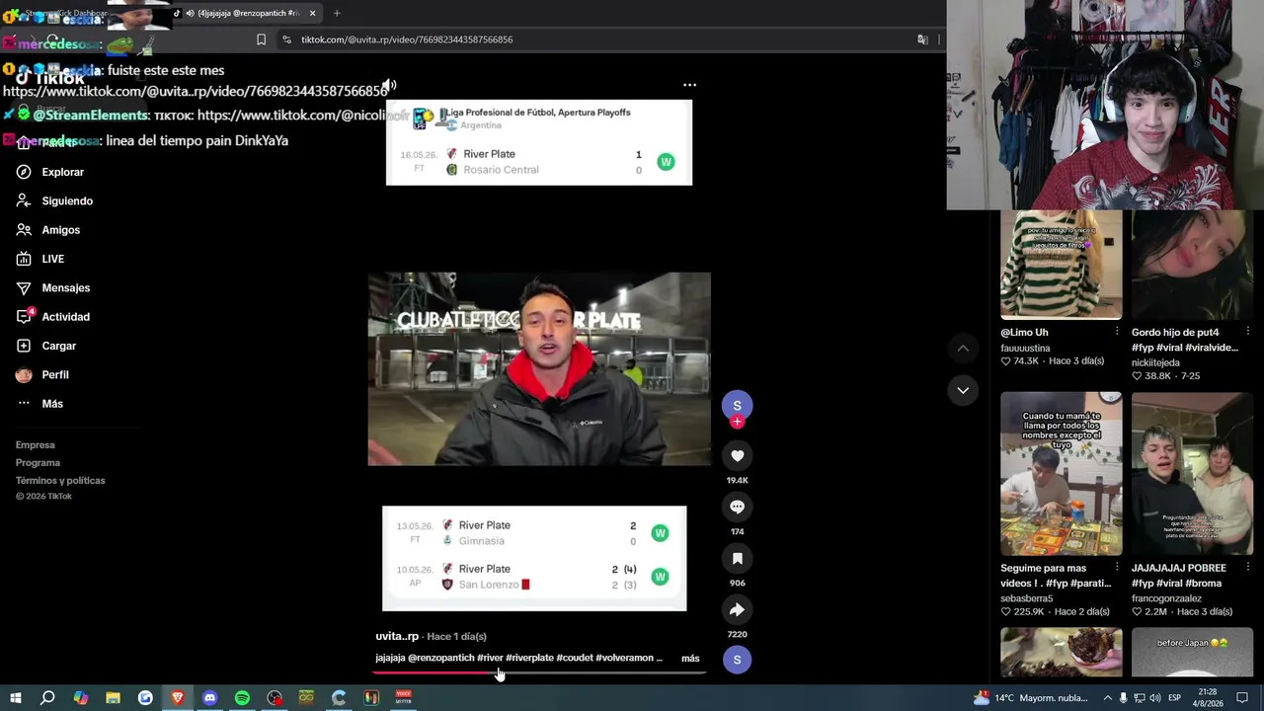Play the 'JAJAJAJAJ POBREE' video thumbnail
Screen dimensions: 1264x711
pos(1192,474)
